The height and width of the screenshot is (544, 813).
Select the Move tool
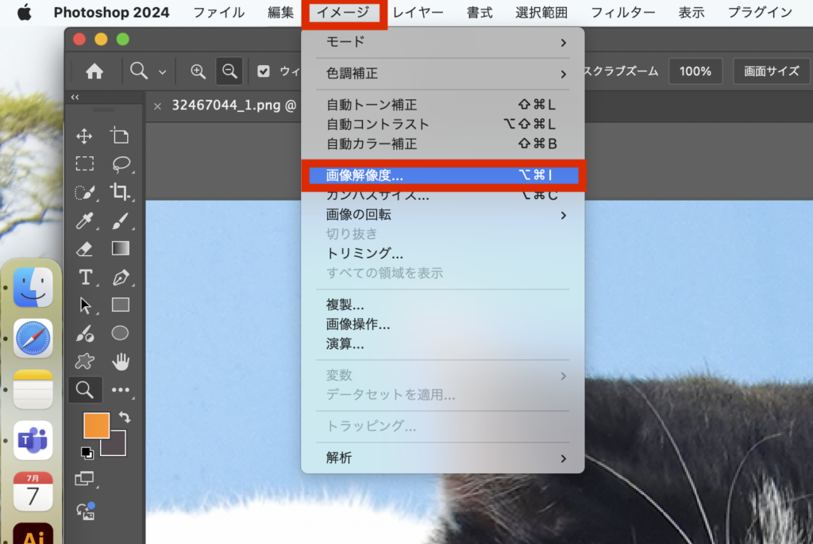click(x=84, y=136)
